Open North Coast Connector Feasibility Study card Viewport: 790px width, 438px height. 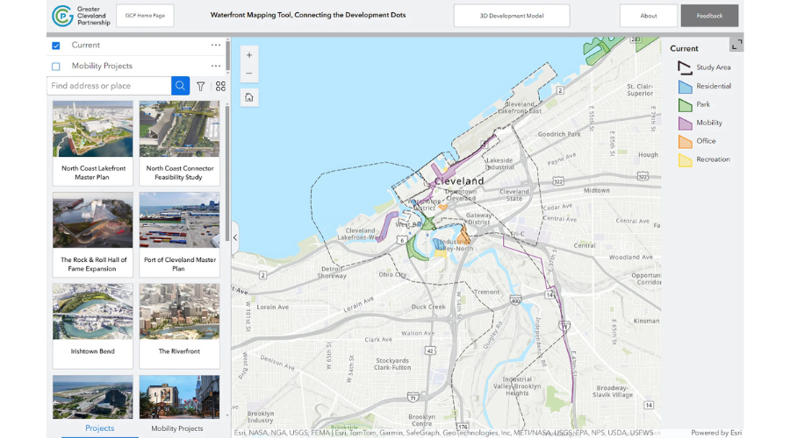tap(179, 143)
